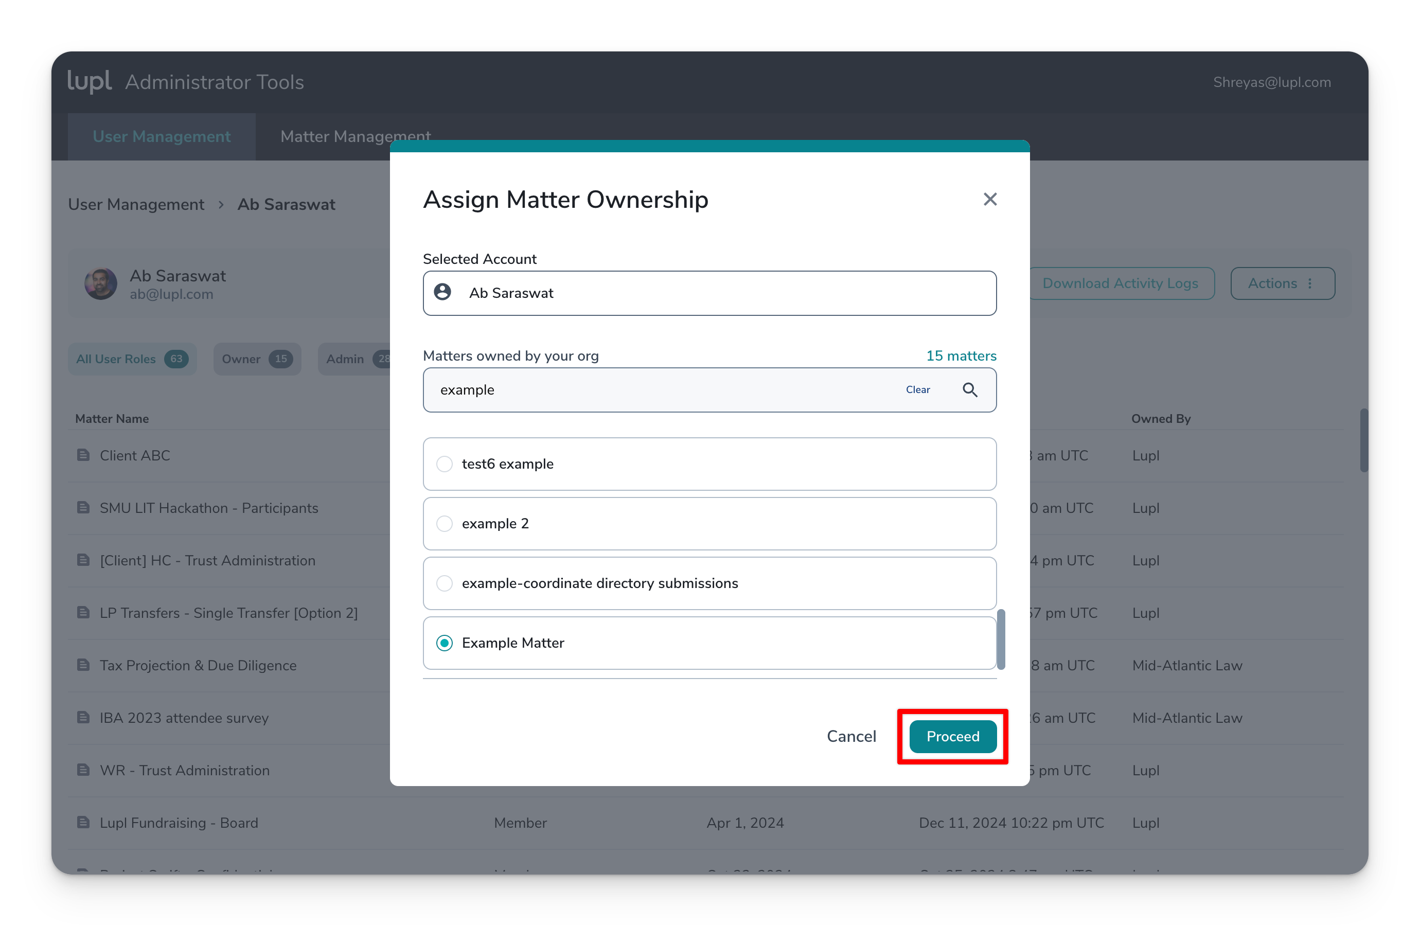Click the search magnifier icon

(x=969, y=389)
